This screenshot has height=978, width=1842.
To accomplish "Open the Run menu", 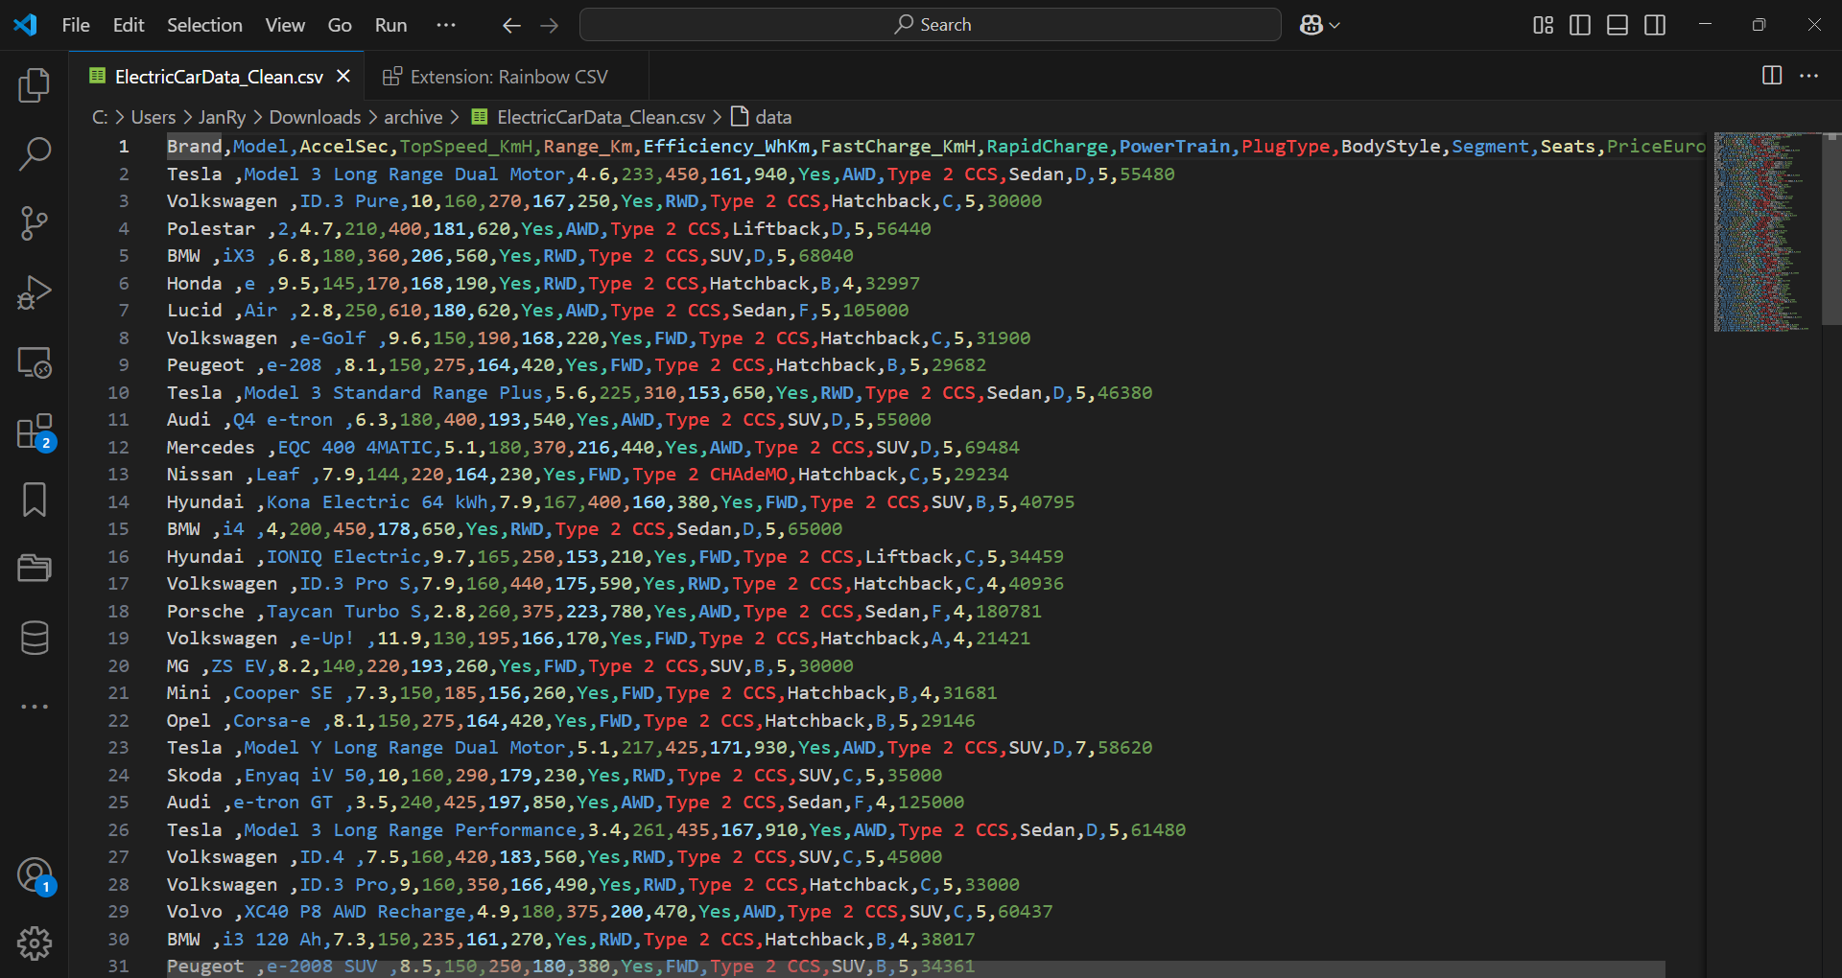I will pyautogui.click(x=390, y=25).
